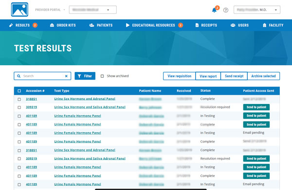Open first accession number 318851 link
Viewport: 292px width, 190px height.
point(31,99)
